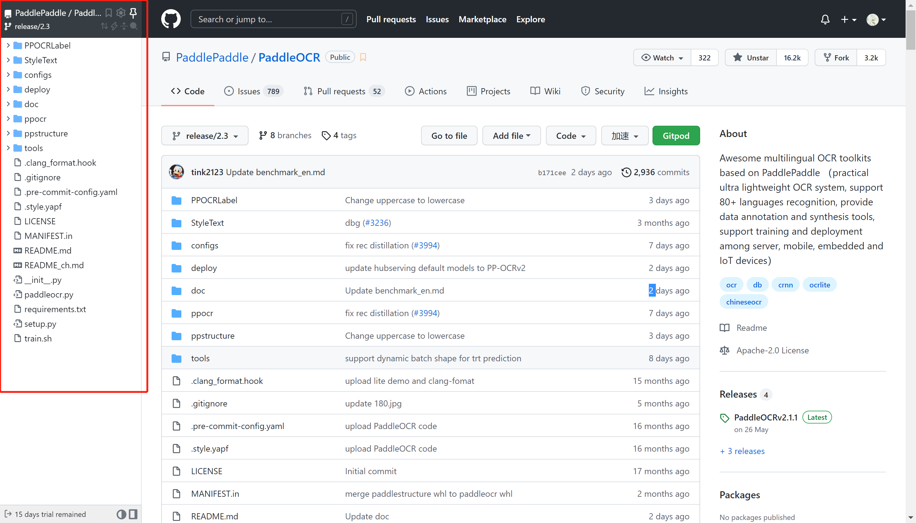
Task: Open the Watch notifications dropdown
Action: pyautogui.click(x=662, y=58)
